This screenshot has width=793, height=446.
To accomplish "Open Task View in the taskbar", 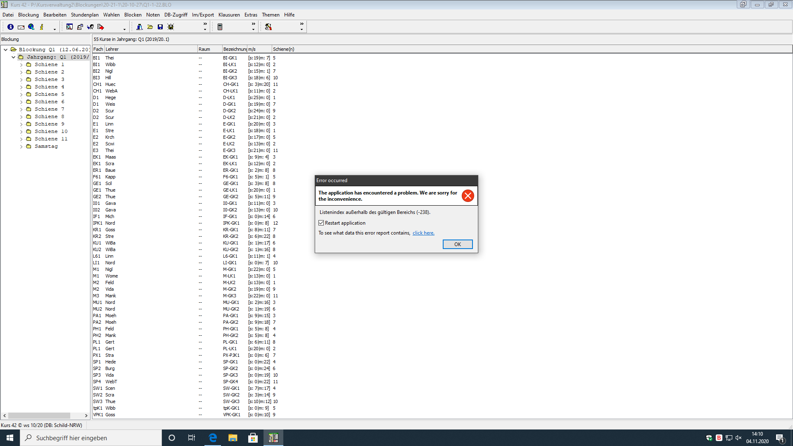I will click(192, 438).
